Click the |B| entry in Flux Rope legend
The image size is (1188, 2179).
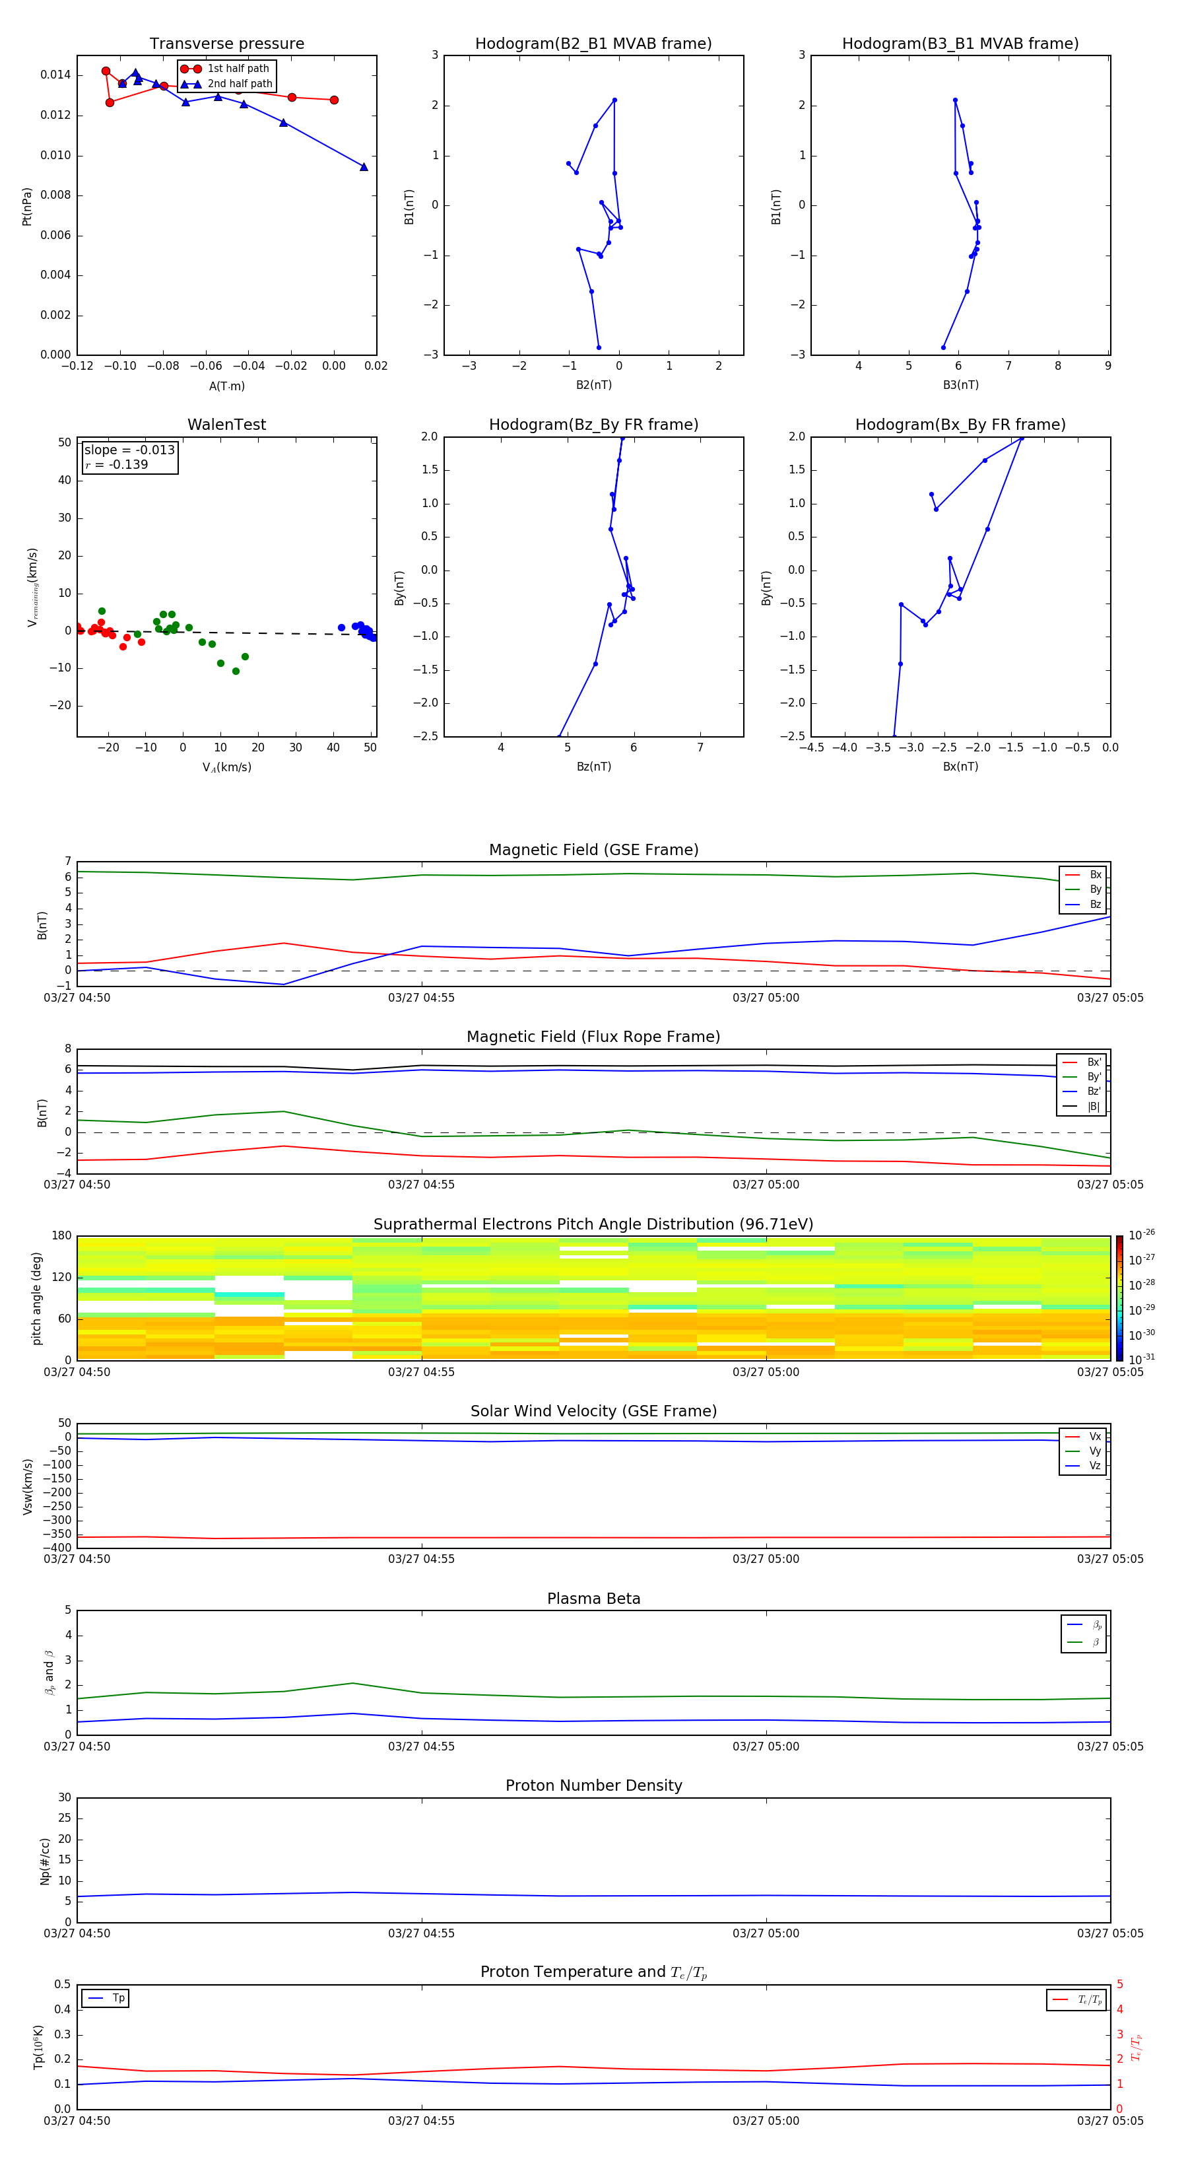[x=1082, y=1107]
